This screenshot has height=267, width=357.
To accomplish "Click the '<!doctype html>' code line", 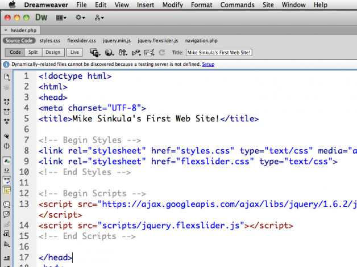I will [x=75, y=76].
